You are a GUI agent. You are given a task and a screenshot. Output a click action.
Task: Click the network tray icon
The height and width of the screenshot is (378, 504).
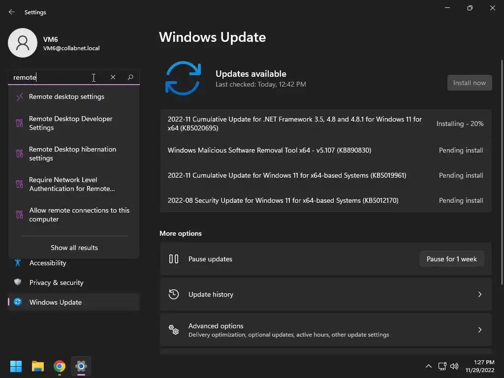click(442, 366)
